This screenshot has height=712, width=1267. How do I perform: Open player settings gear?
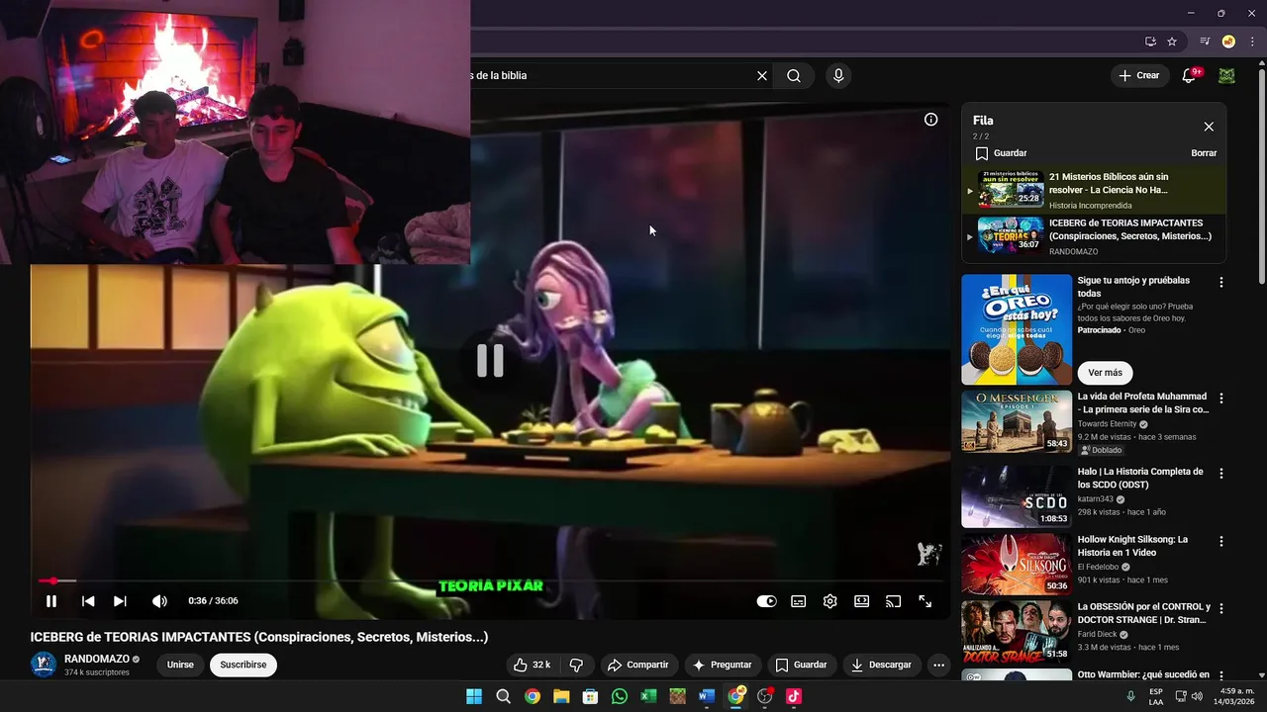(x=829, y=600)
